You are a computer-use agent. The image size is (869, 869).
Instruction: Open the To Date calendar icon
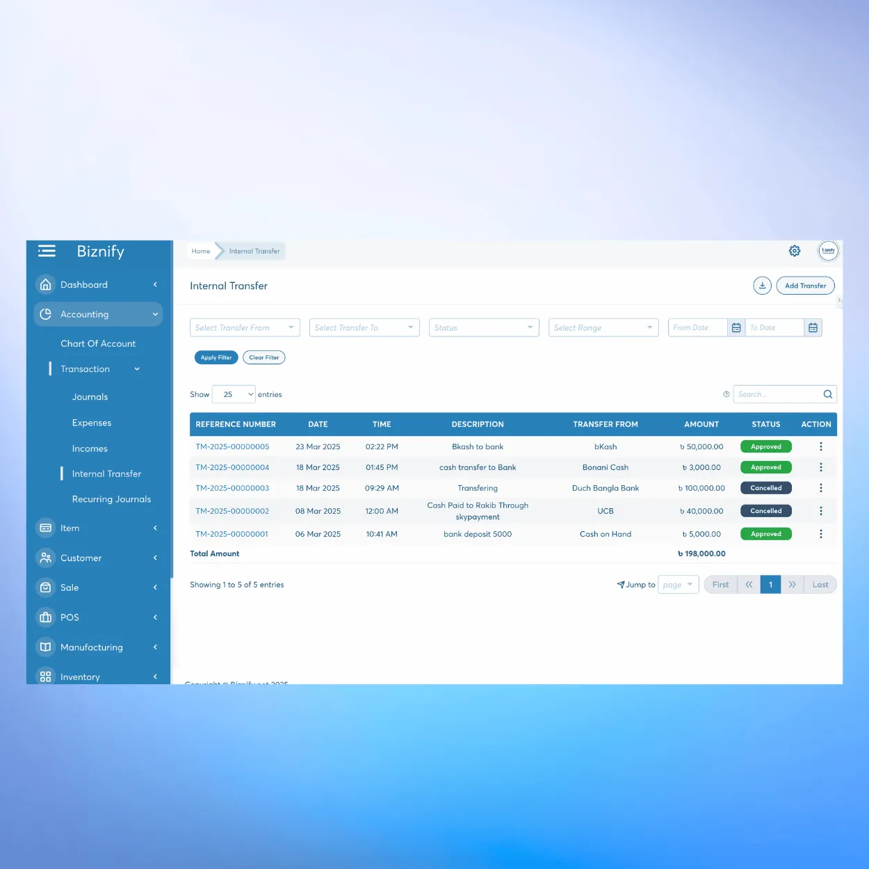[x=813, y=327]
